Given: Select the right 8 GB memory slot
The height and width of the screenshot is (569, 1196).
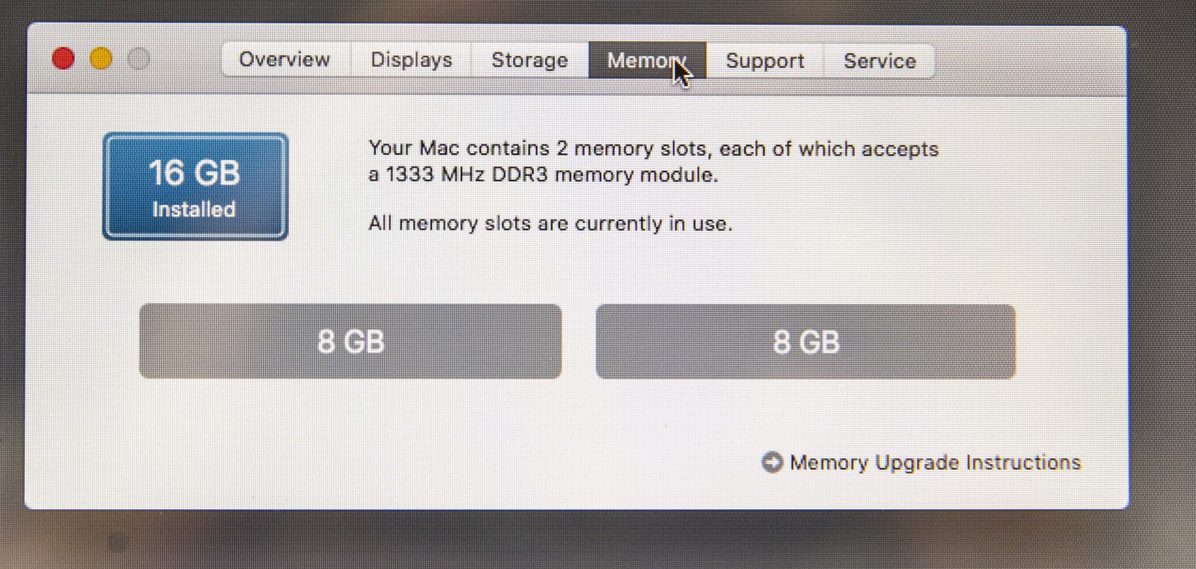Looking at the screenshot, I should coord(806,342).
